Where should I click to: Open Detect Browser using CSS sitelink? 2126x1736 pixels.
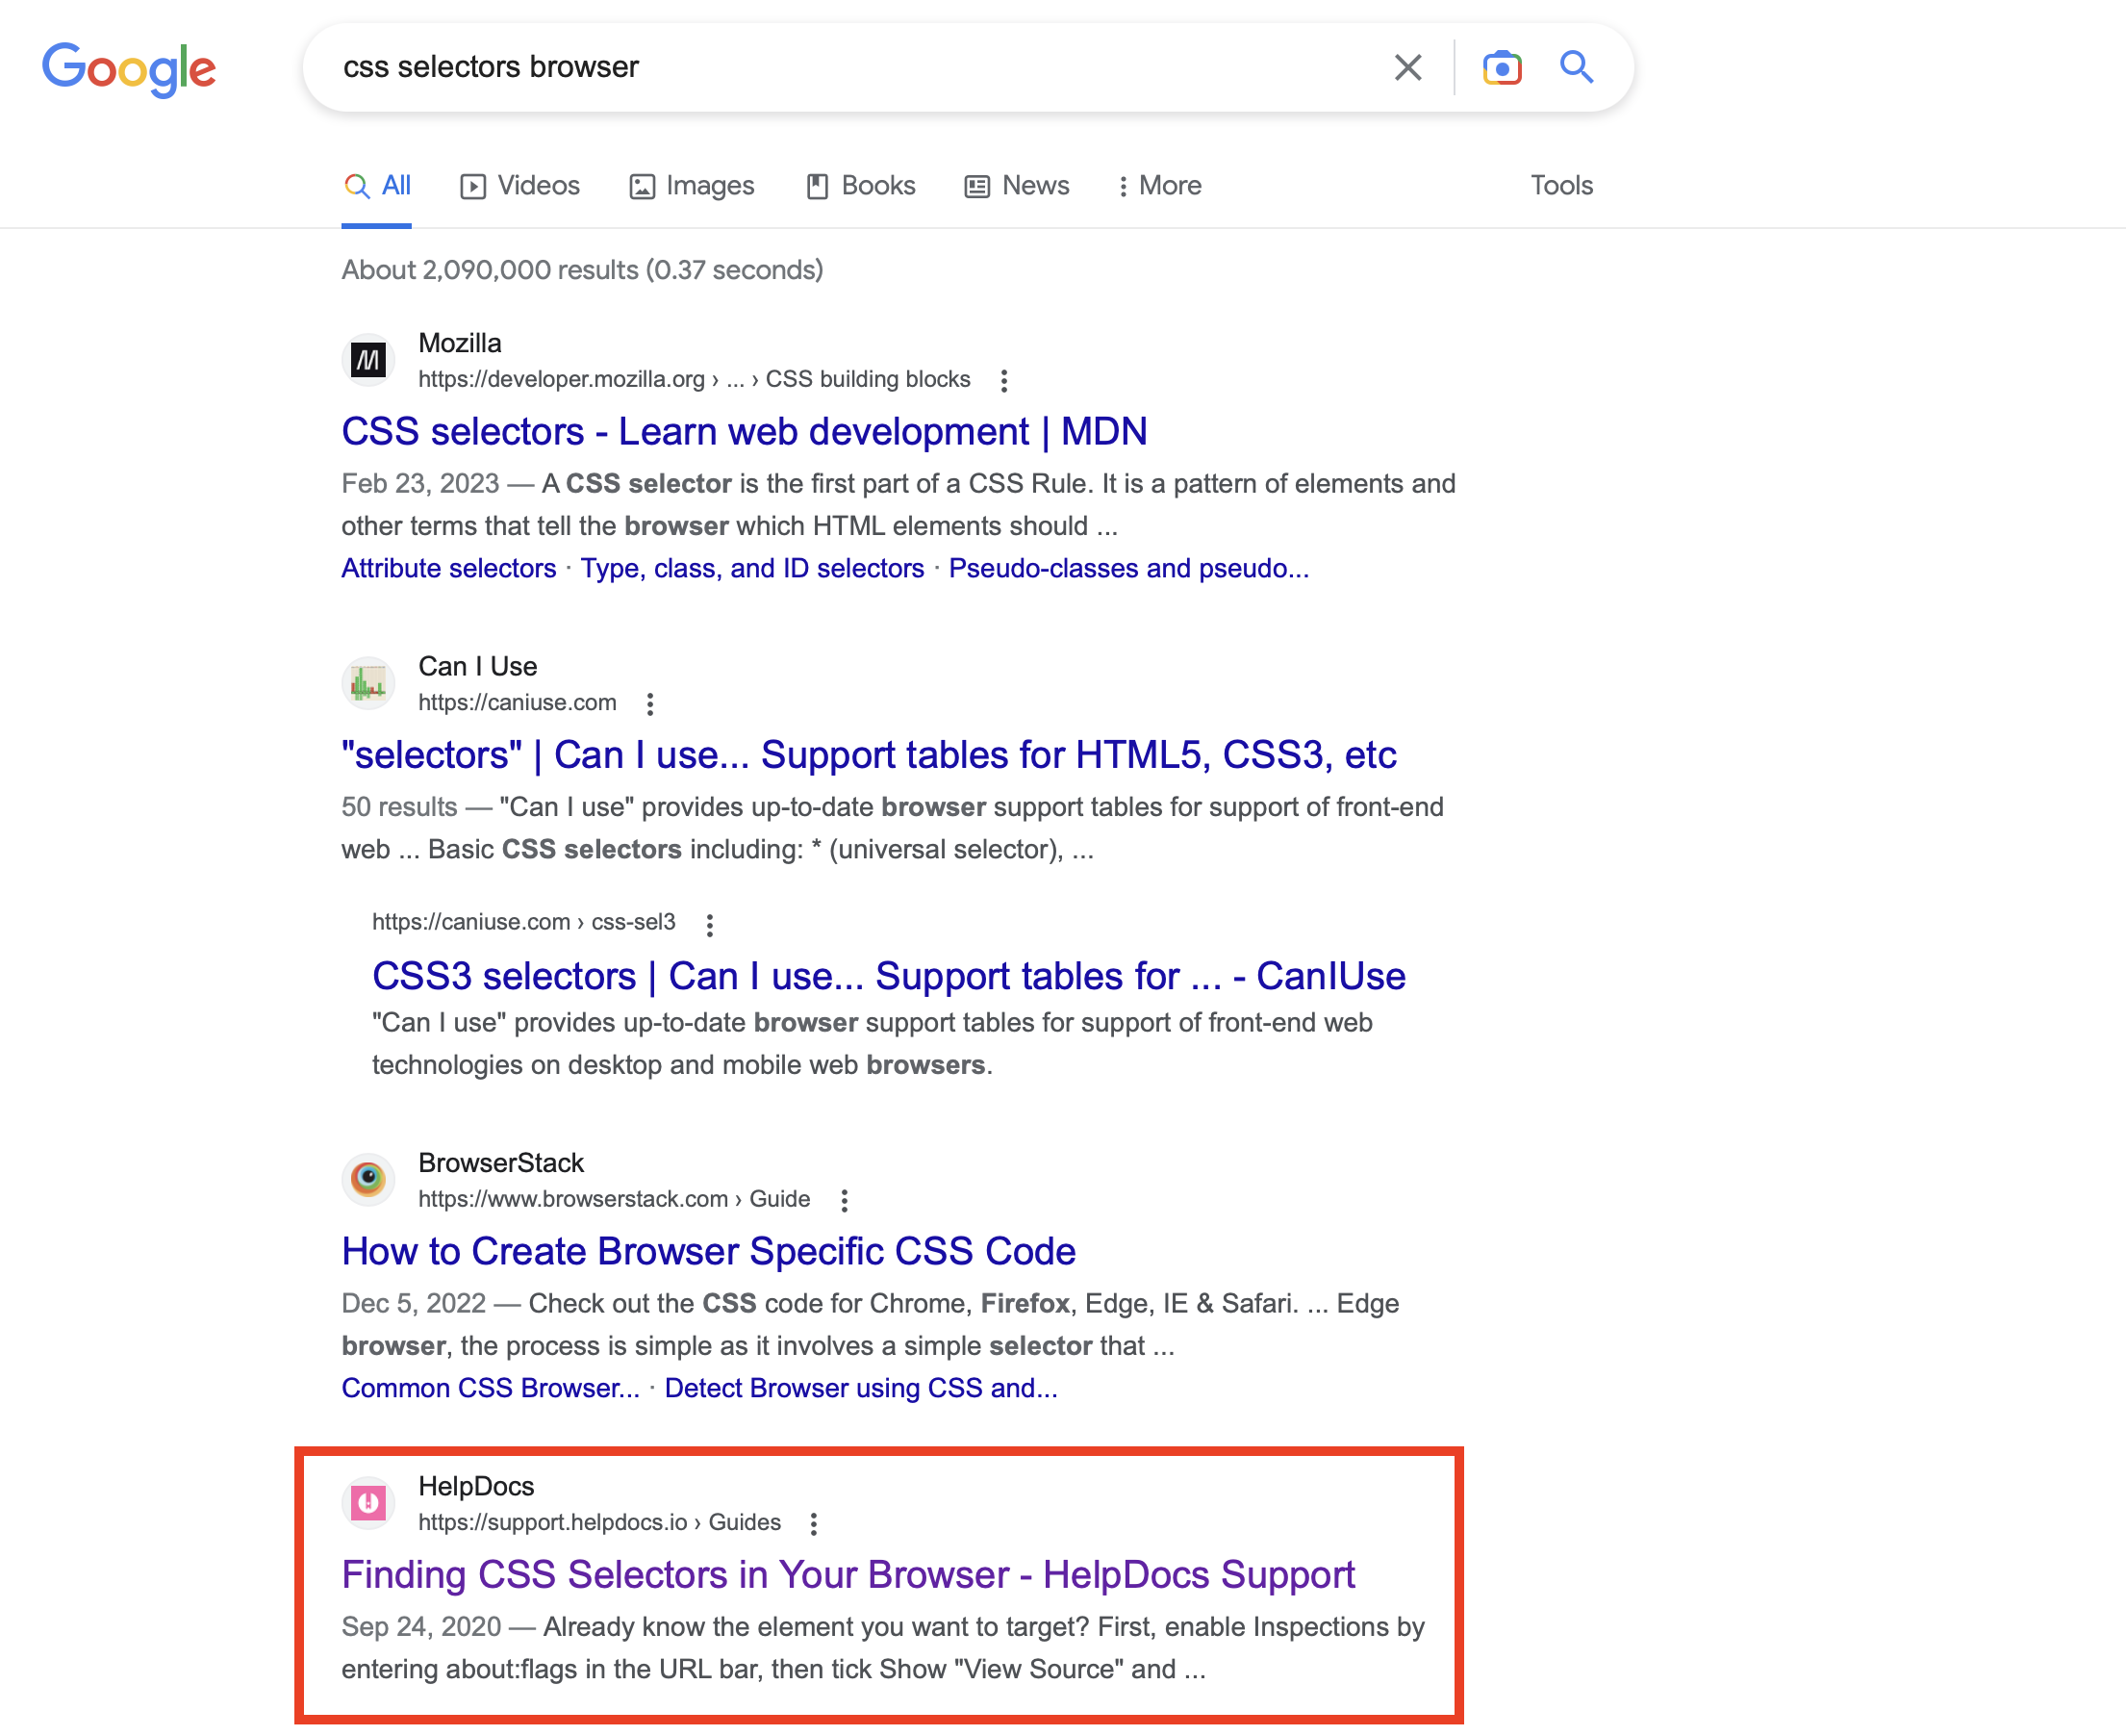click(860, 1388)
